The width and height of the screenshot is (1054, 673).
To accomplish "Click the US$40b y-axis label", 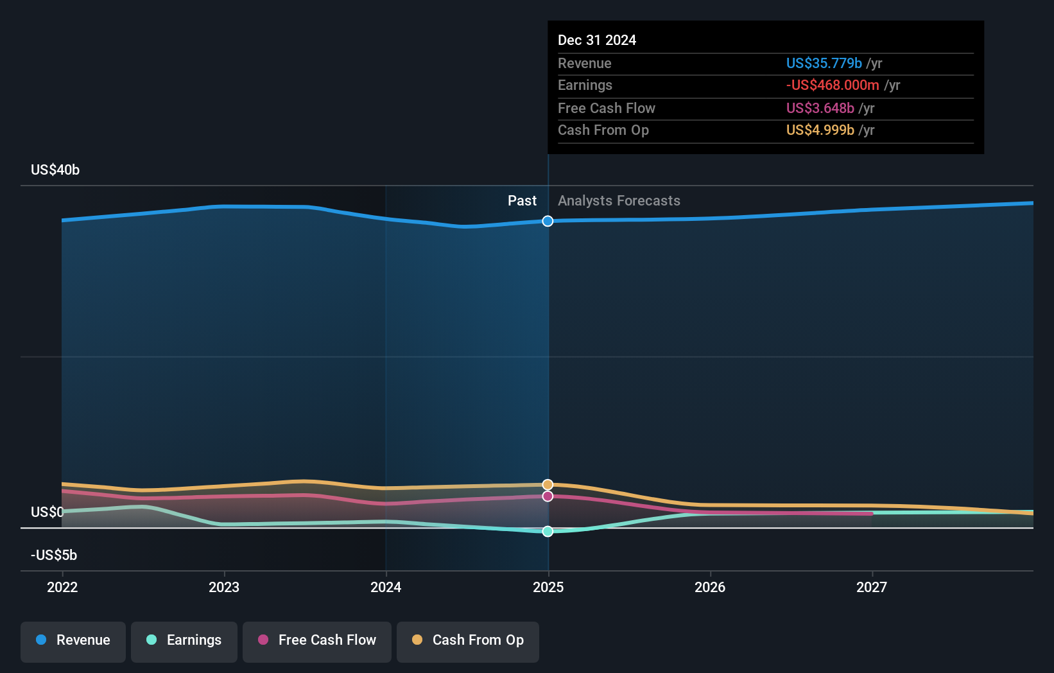I will pyautogui.click(x=55, y=170).
